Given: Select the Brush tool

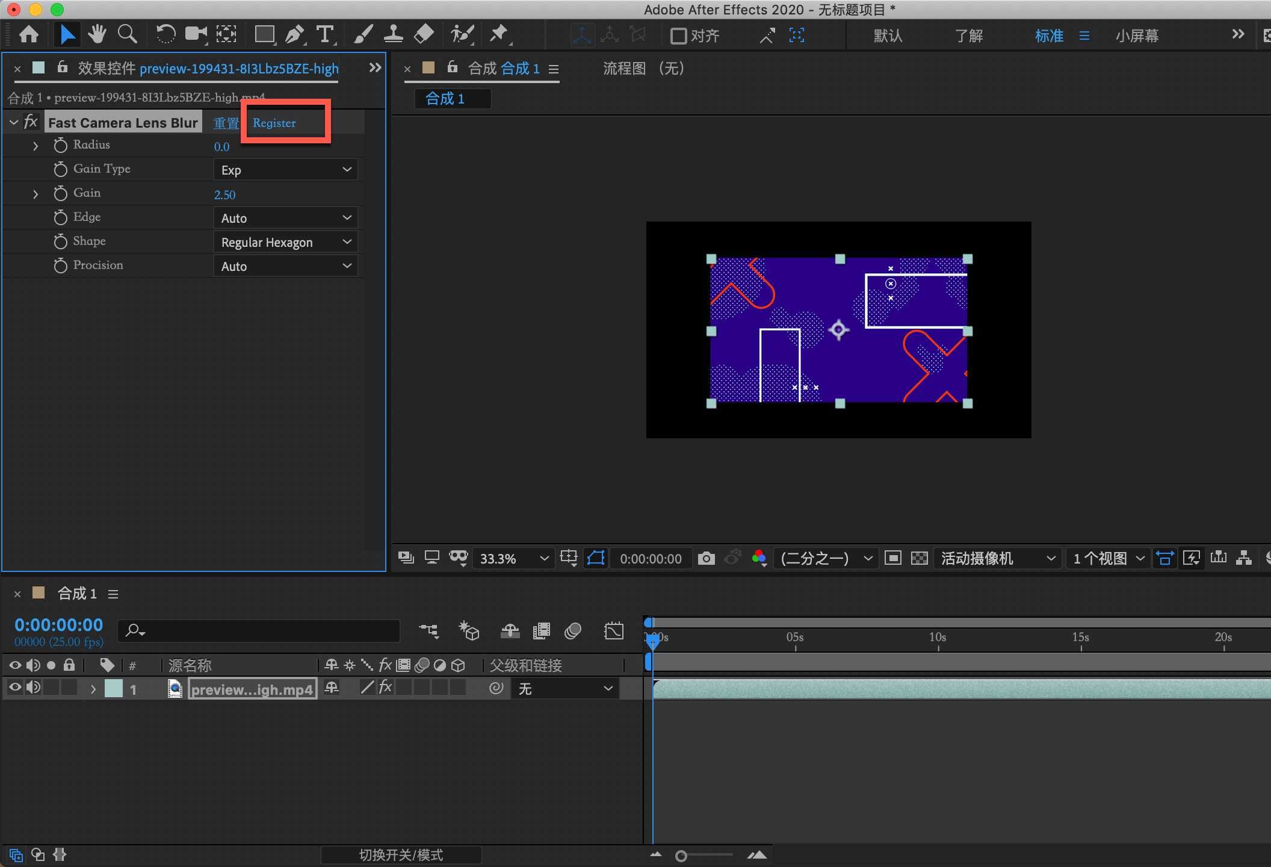Looking at the screenshot, I should 363,34.
